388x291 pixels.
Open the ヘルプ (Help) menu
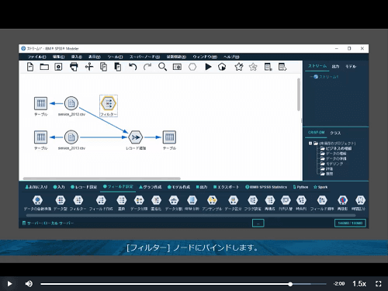(231, 57)
